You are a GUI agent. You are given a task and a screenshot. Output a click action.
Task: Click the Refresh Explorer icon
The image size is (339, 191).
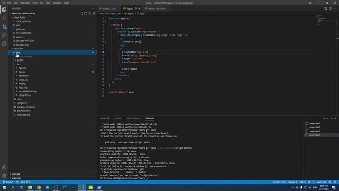coord(90,13)
